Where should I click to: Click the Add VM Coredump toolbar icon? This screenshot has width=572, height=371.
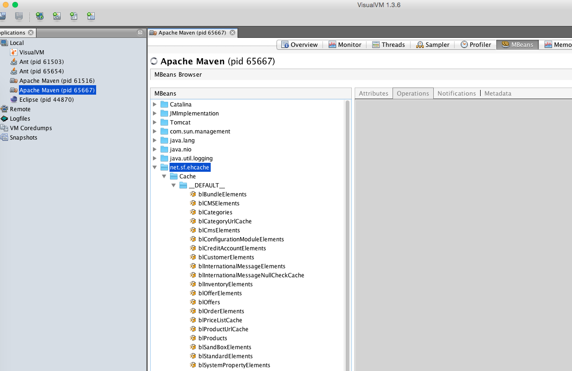tap(73, 16)
